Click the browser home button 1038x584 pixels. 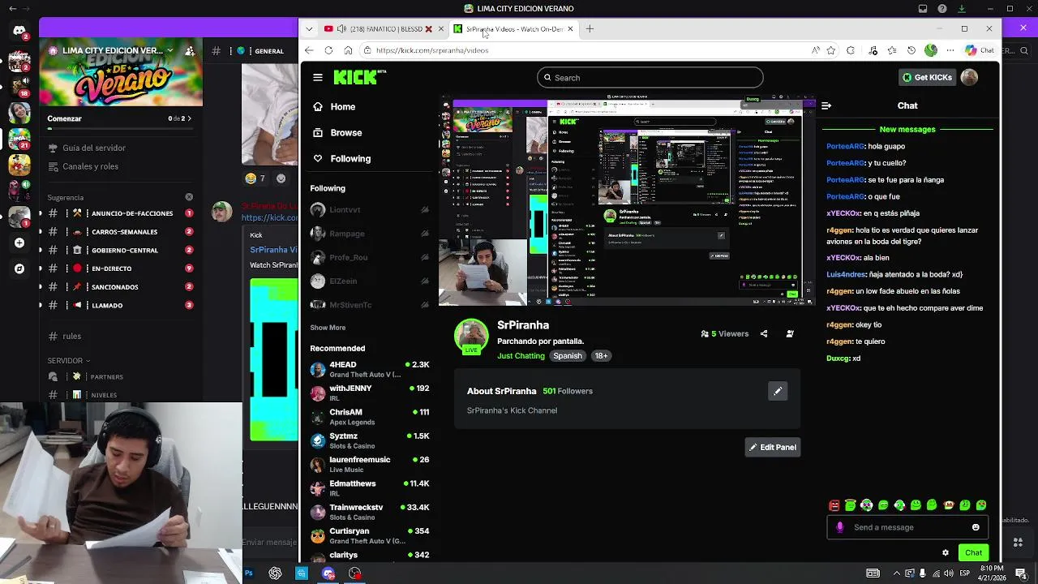coord(348,50)
